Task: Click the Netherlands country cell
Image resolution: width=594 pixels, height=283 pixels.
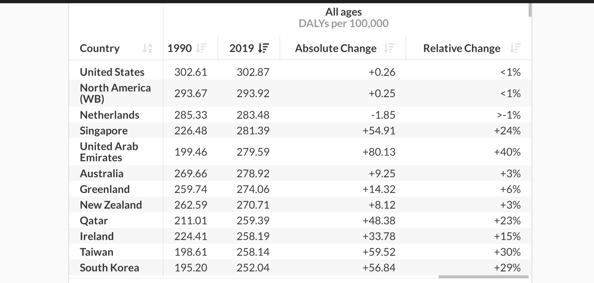Action: [109, 115]
